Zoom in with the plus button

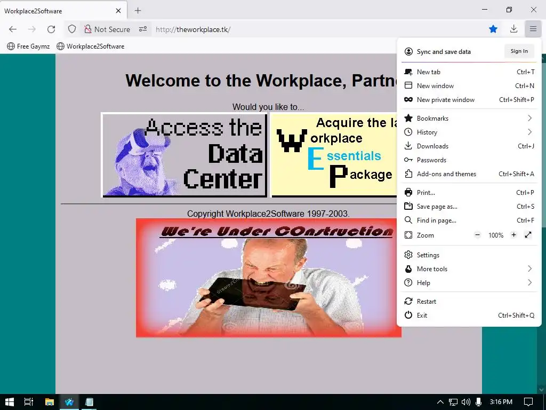click(x=513, y=235)
